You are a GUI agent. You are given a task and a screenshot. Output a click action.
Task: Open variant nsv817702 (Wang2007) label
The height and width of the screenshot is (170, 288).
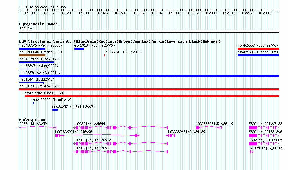tap(44, 93)
